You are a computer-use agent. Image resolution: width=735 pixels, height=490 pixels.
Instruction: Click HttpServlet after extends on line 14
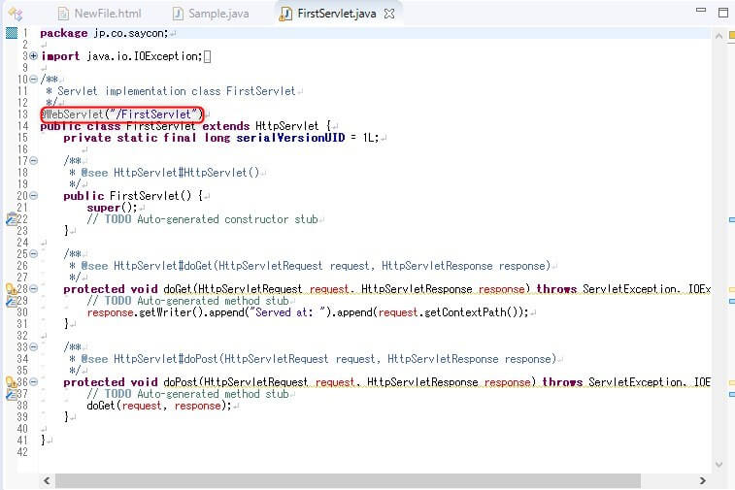tap(286, 126)
